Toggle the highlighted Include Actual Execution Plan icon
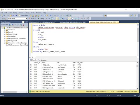 57,18
